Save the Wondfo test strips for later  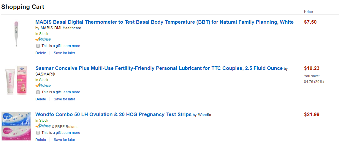64,140
